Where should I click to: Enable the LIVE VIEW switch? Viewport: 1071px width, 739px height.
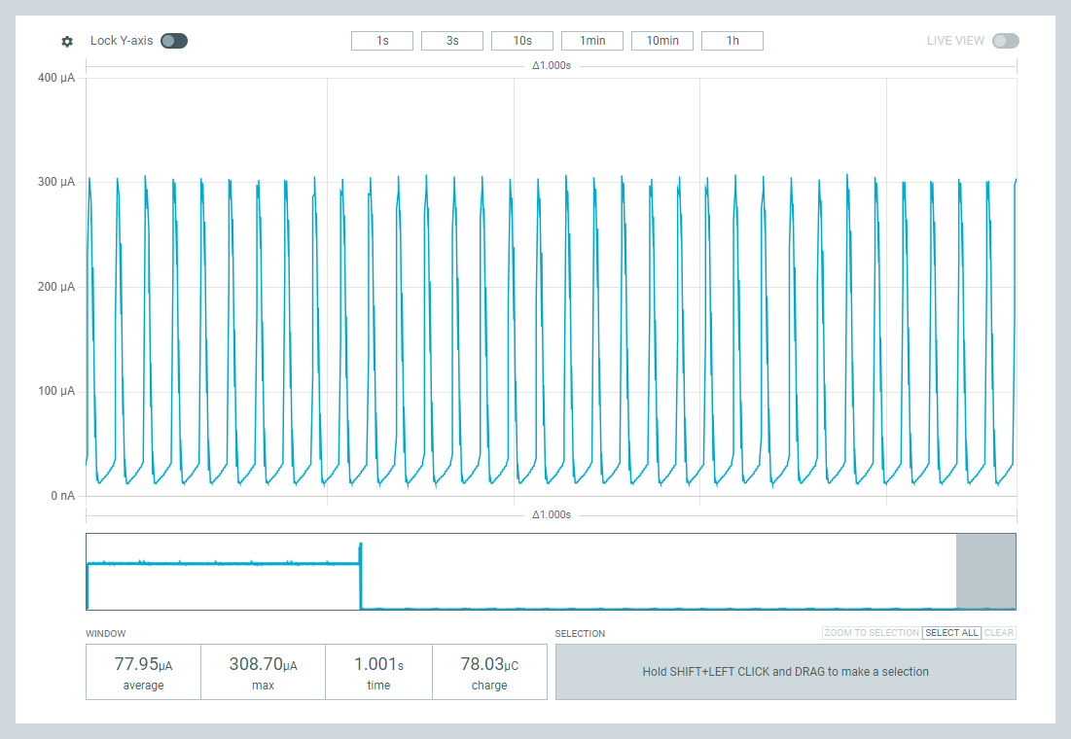coord(1005,41)
